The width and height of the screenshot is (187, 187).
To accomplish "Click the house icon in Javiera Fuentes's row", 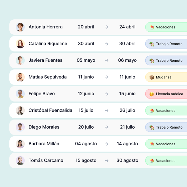I will 152,60.
